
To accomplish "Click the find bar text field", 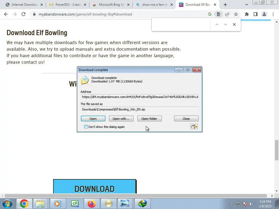I will (x=181, y=24).
